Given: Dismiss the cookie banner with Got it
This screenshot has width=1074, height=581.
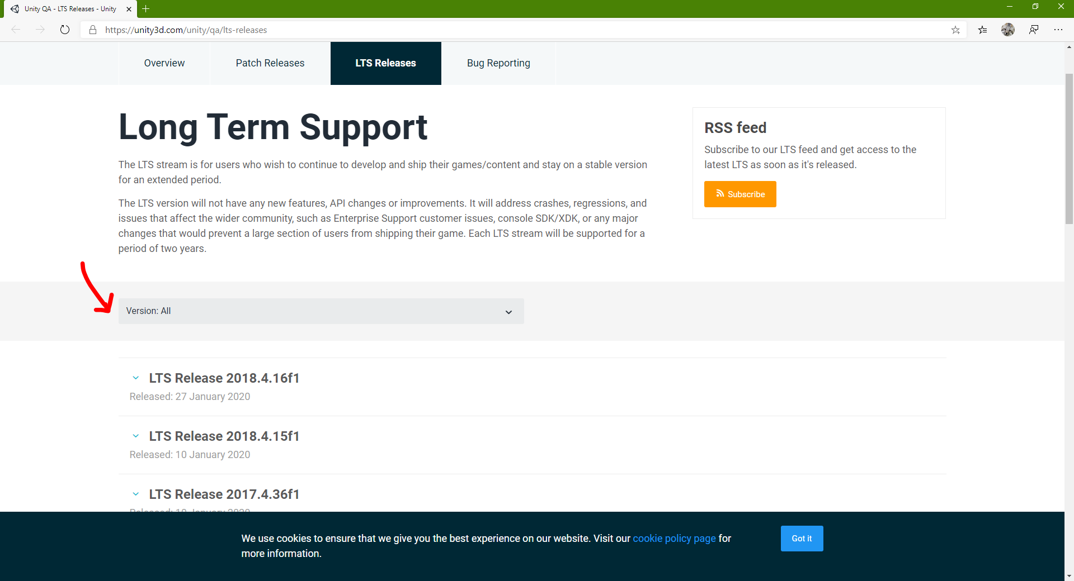Looking at the screenshot, I should [x=802, y=539].
